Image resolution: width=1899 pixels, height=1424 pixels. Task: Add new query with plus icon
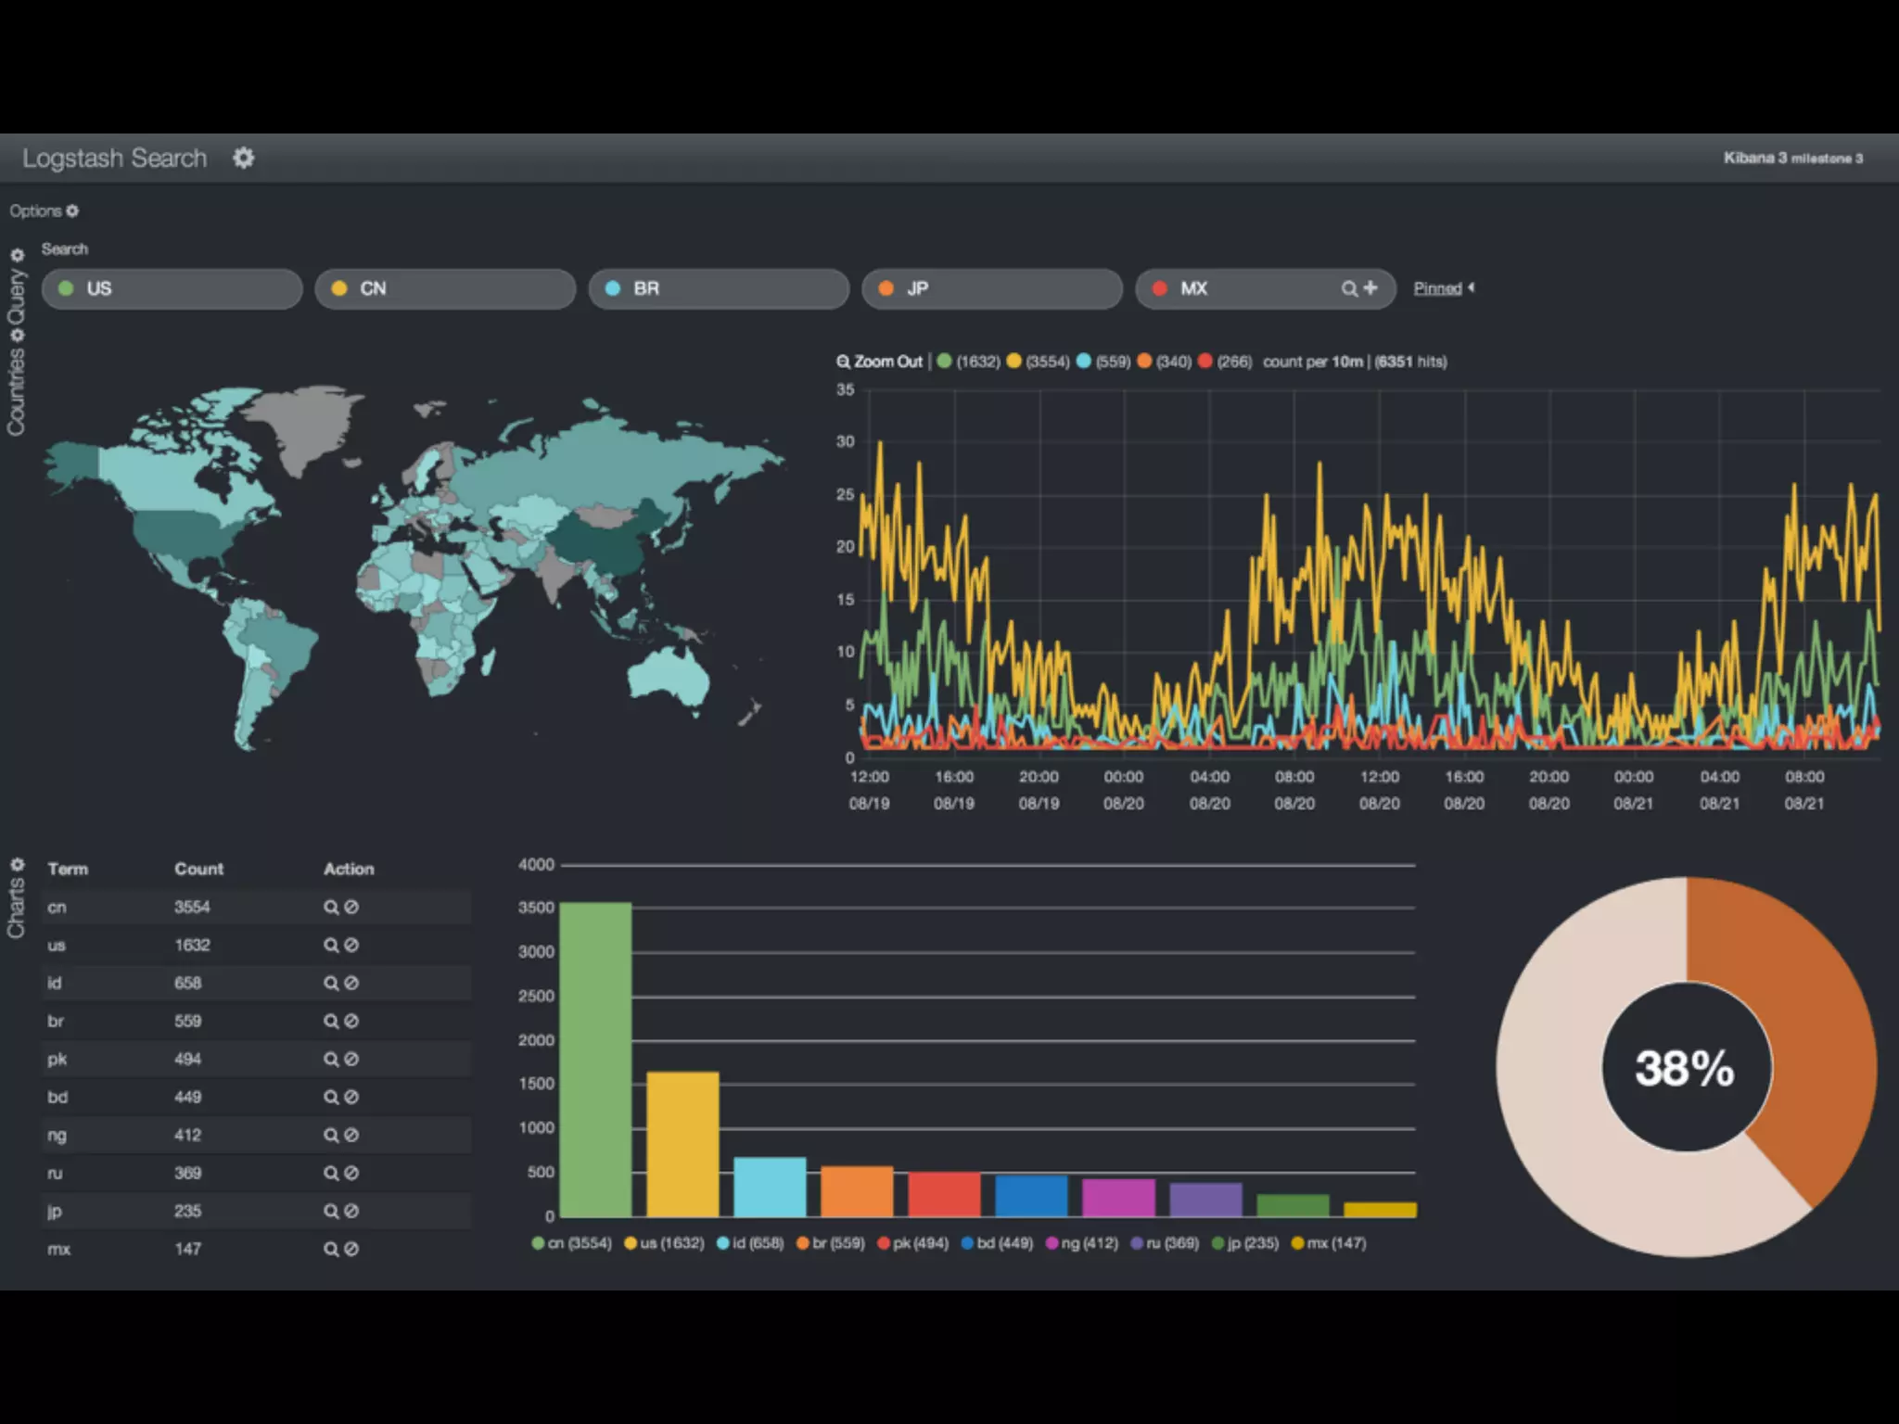tap(1370, 288)
